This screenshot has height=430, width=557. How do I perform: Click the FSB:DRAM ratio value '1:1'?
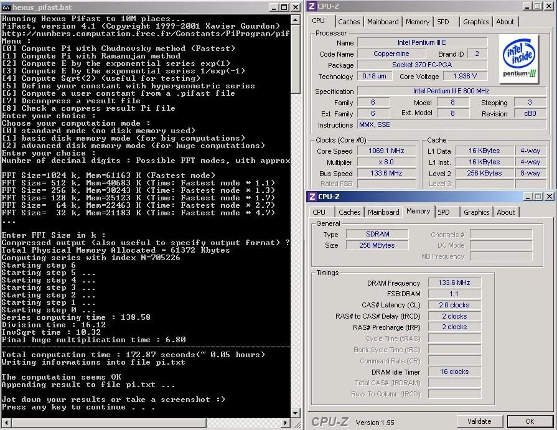click(x=454, y=294)
